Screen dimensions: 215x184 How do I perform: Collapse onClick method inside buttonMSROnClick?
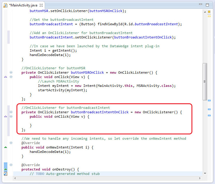pyautogui.click(x=11, y=77)
